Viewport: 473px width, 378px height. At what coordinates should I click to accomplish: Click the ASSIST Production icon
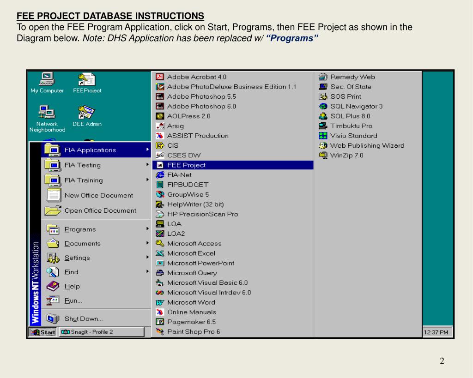159,136
